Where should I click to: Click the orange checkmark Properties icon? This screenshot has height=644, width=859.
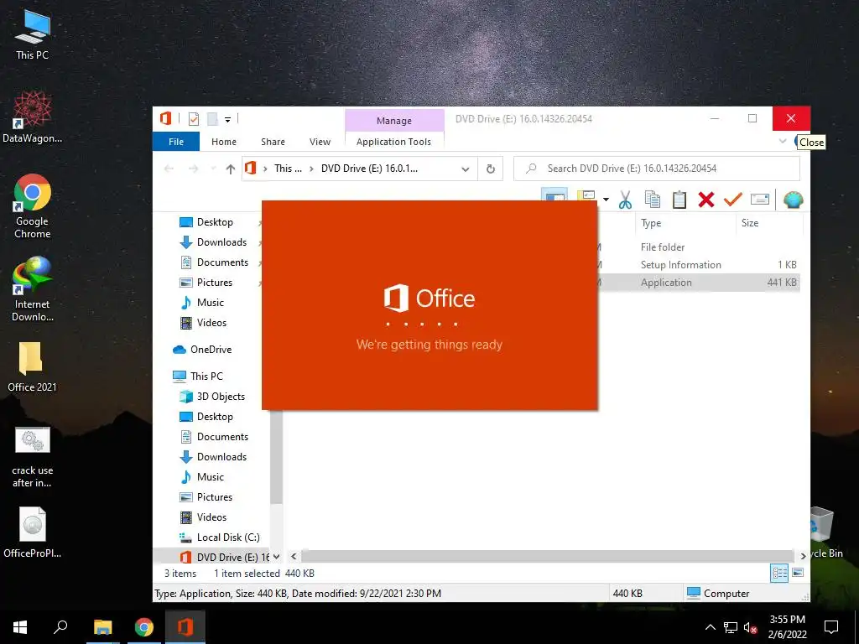pos(732,200)
